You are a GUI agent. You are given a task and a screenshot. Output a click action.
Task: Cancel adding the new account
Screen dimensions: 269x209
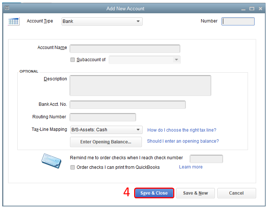[x=237, y=193]
